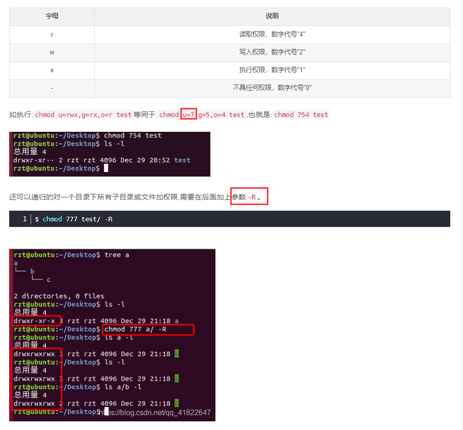Click the cell '读取权限，数字代号"4"'

click(x=272, y=35)
